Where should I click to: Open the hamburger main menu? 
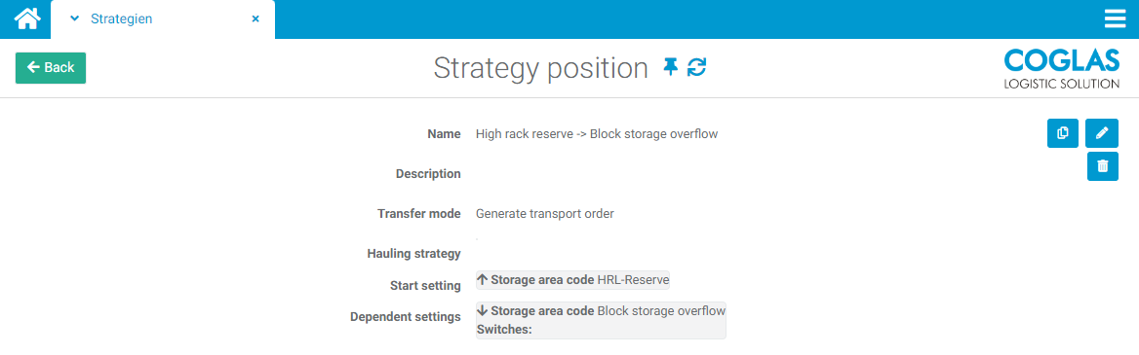(x=1115, y=18)
